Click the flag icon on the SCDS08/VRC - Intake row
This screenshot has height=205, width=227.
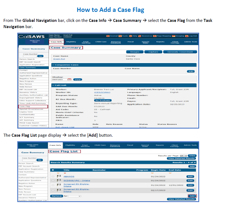point(59,180)
